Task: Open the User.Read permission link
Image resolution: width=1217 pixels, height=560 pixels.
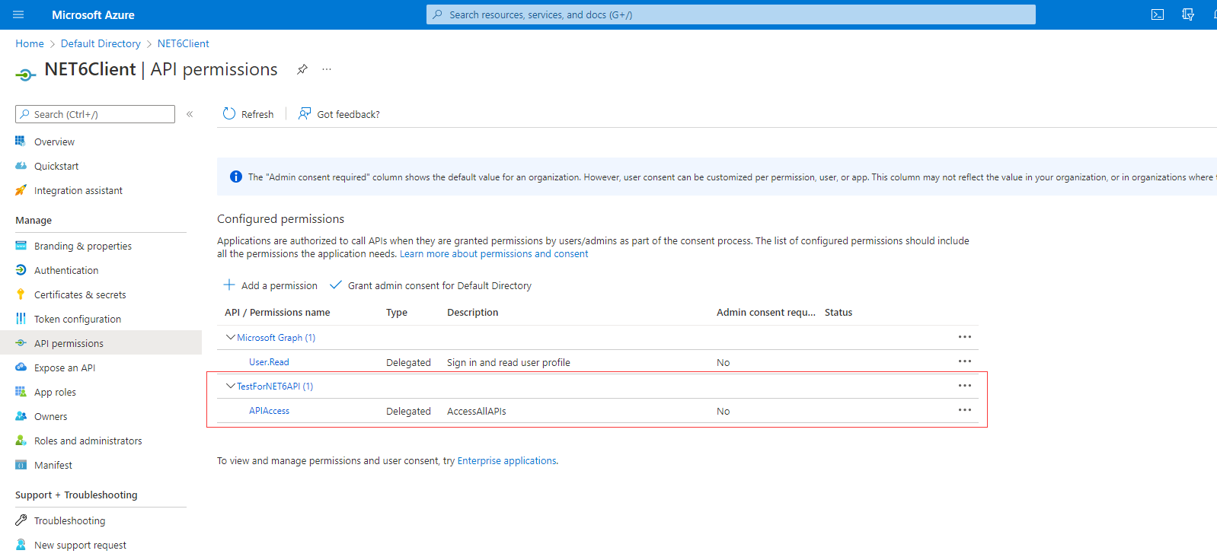Action: point(269,362)
